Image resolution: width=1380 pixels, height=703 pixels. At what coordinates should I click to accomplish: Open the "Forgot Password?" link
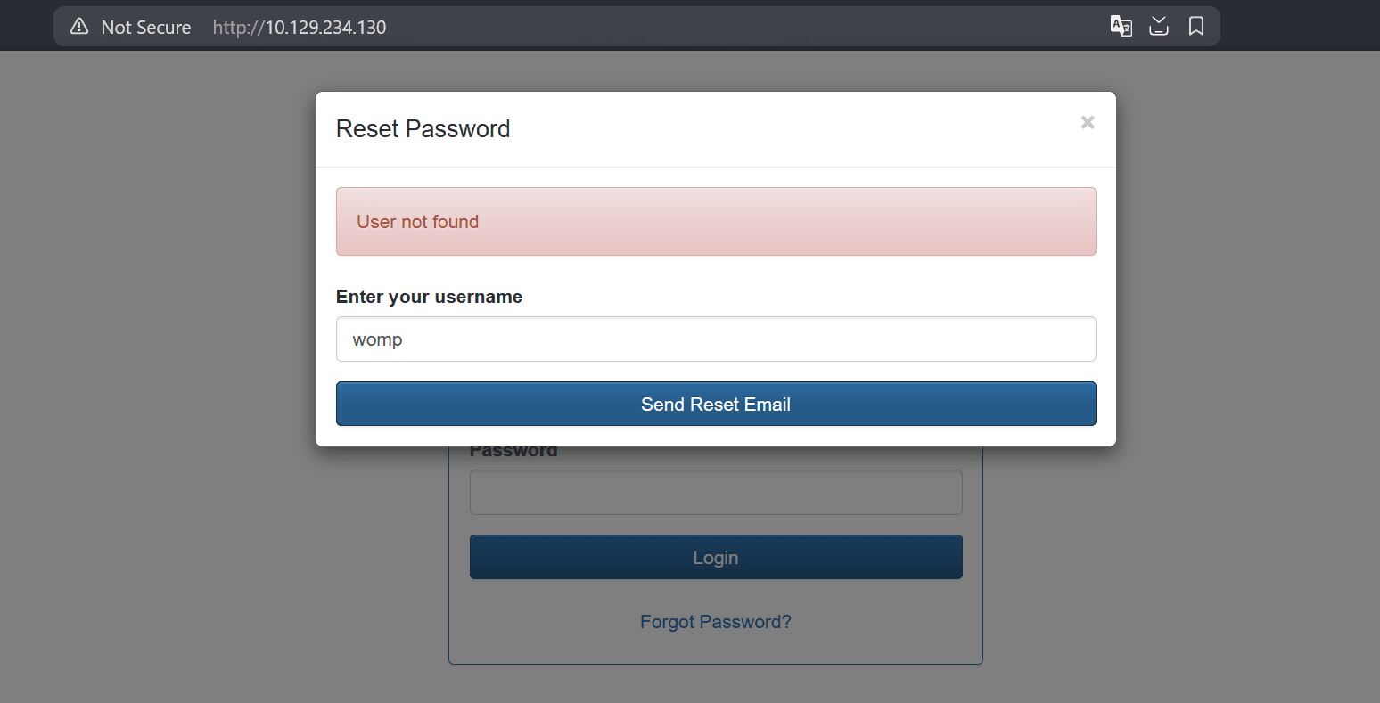click(715, 622)
